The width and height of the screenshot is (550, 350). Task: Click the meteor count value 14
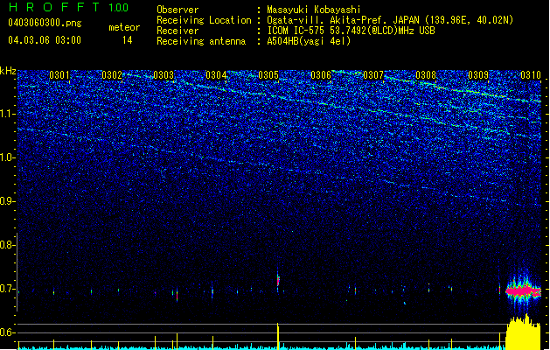[x=127, y=40]
